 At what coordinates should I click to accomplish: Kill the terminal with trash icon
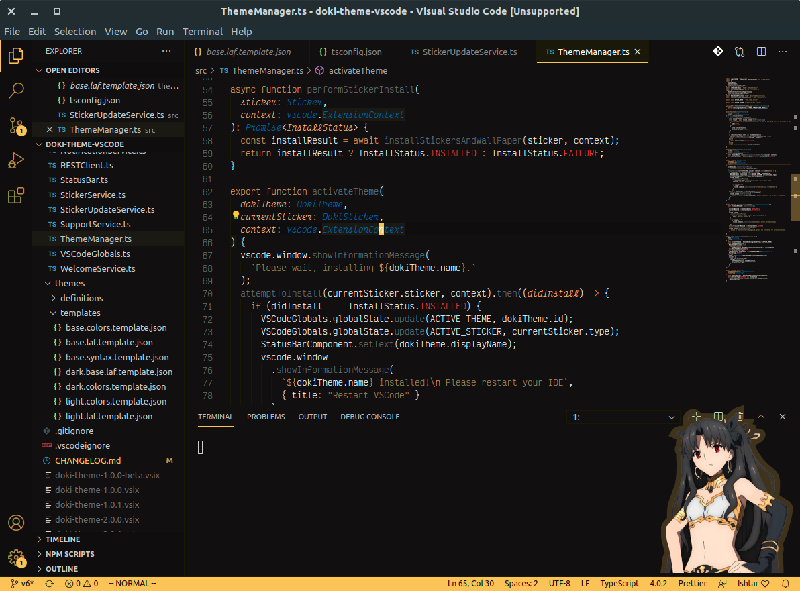[x=740, y=417]
